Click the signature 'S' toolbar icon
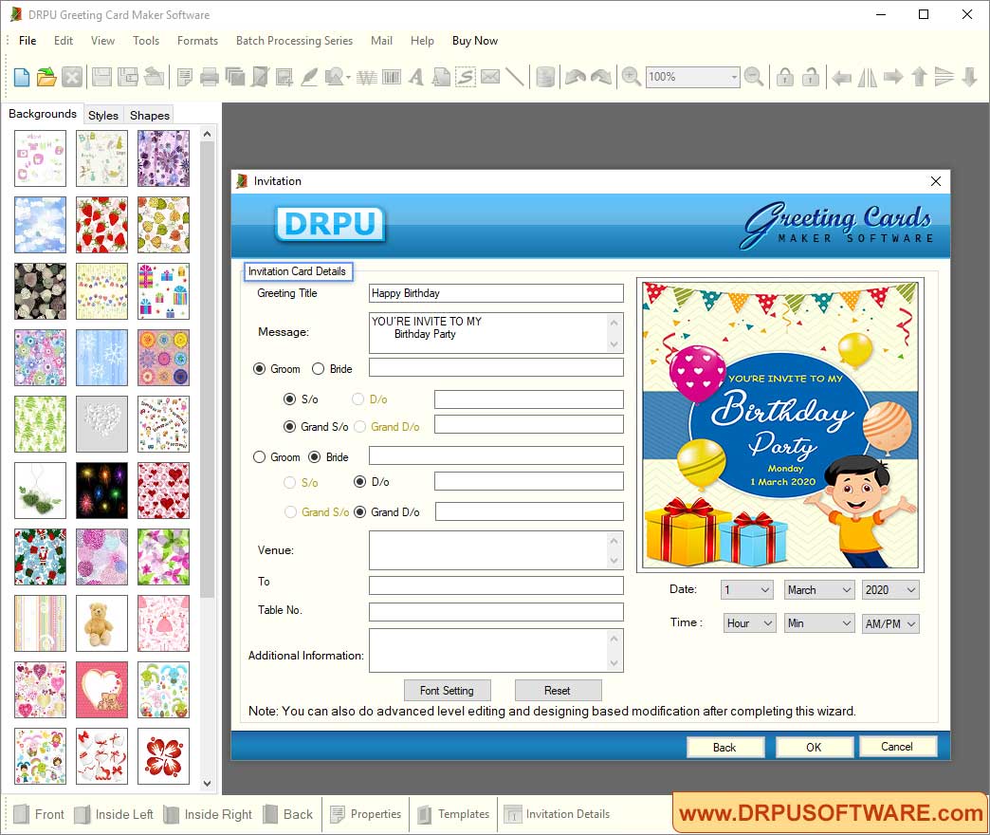 466,77
